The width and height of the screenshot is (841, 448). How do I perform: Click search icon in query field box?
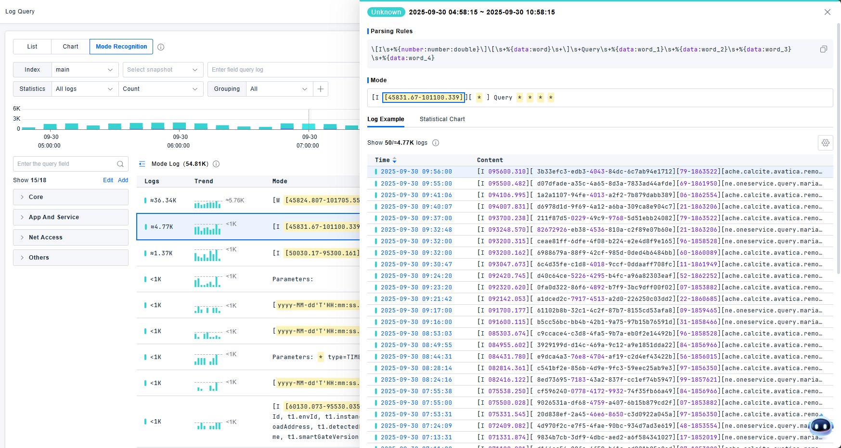(120, 164)
